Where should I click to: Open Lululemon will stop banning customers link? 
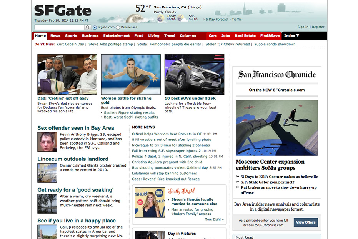click(x=165, y=174)
